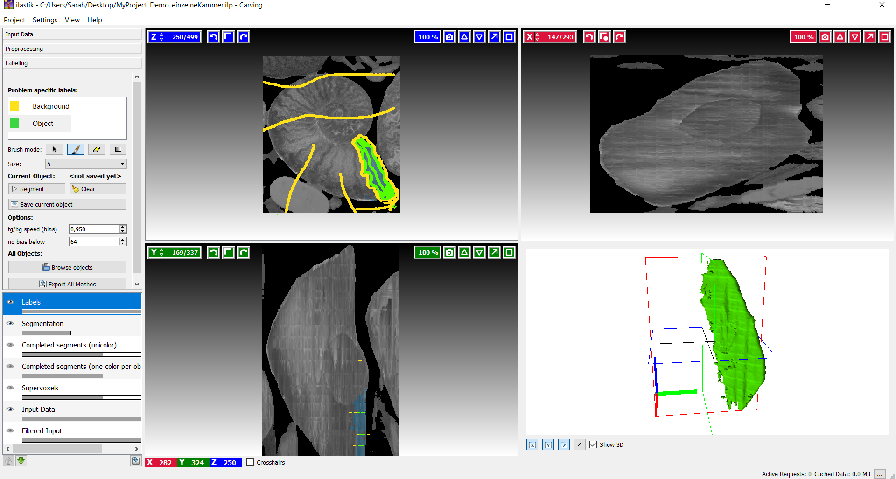Maximize the Z view pane
This screenshot has width=896, height=479.
509,37
